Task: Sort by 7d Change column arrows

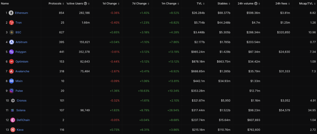Action: click(x=149, y=4)
